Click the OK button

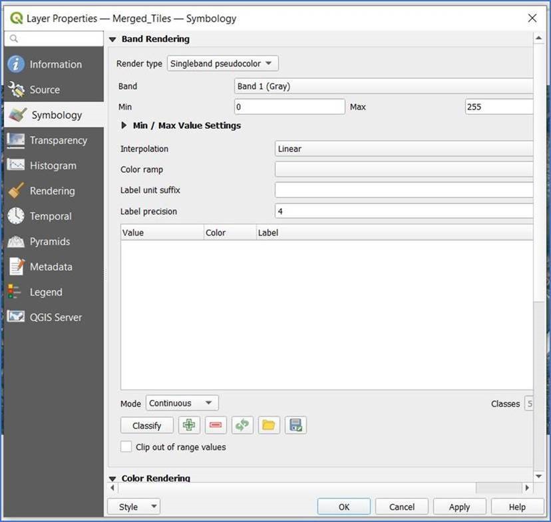click(x=343, y=507)
